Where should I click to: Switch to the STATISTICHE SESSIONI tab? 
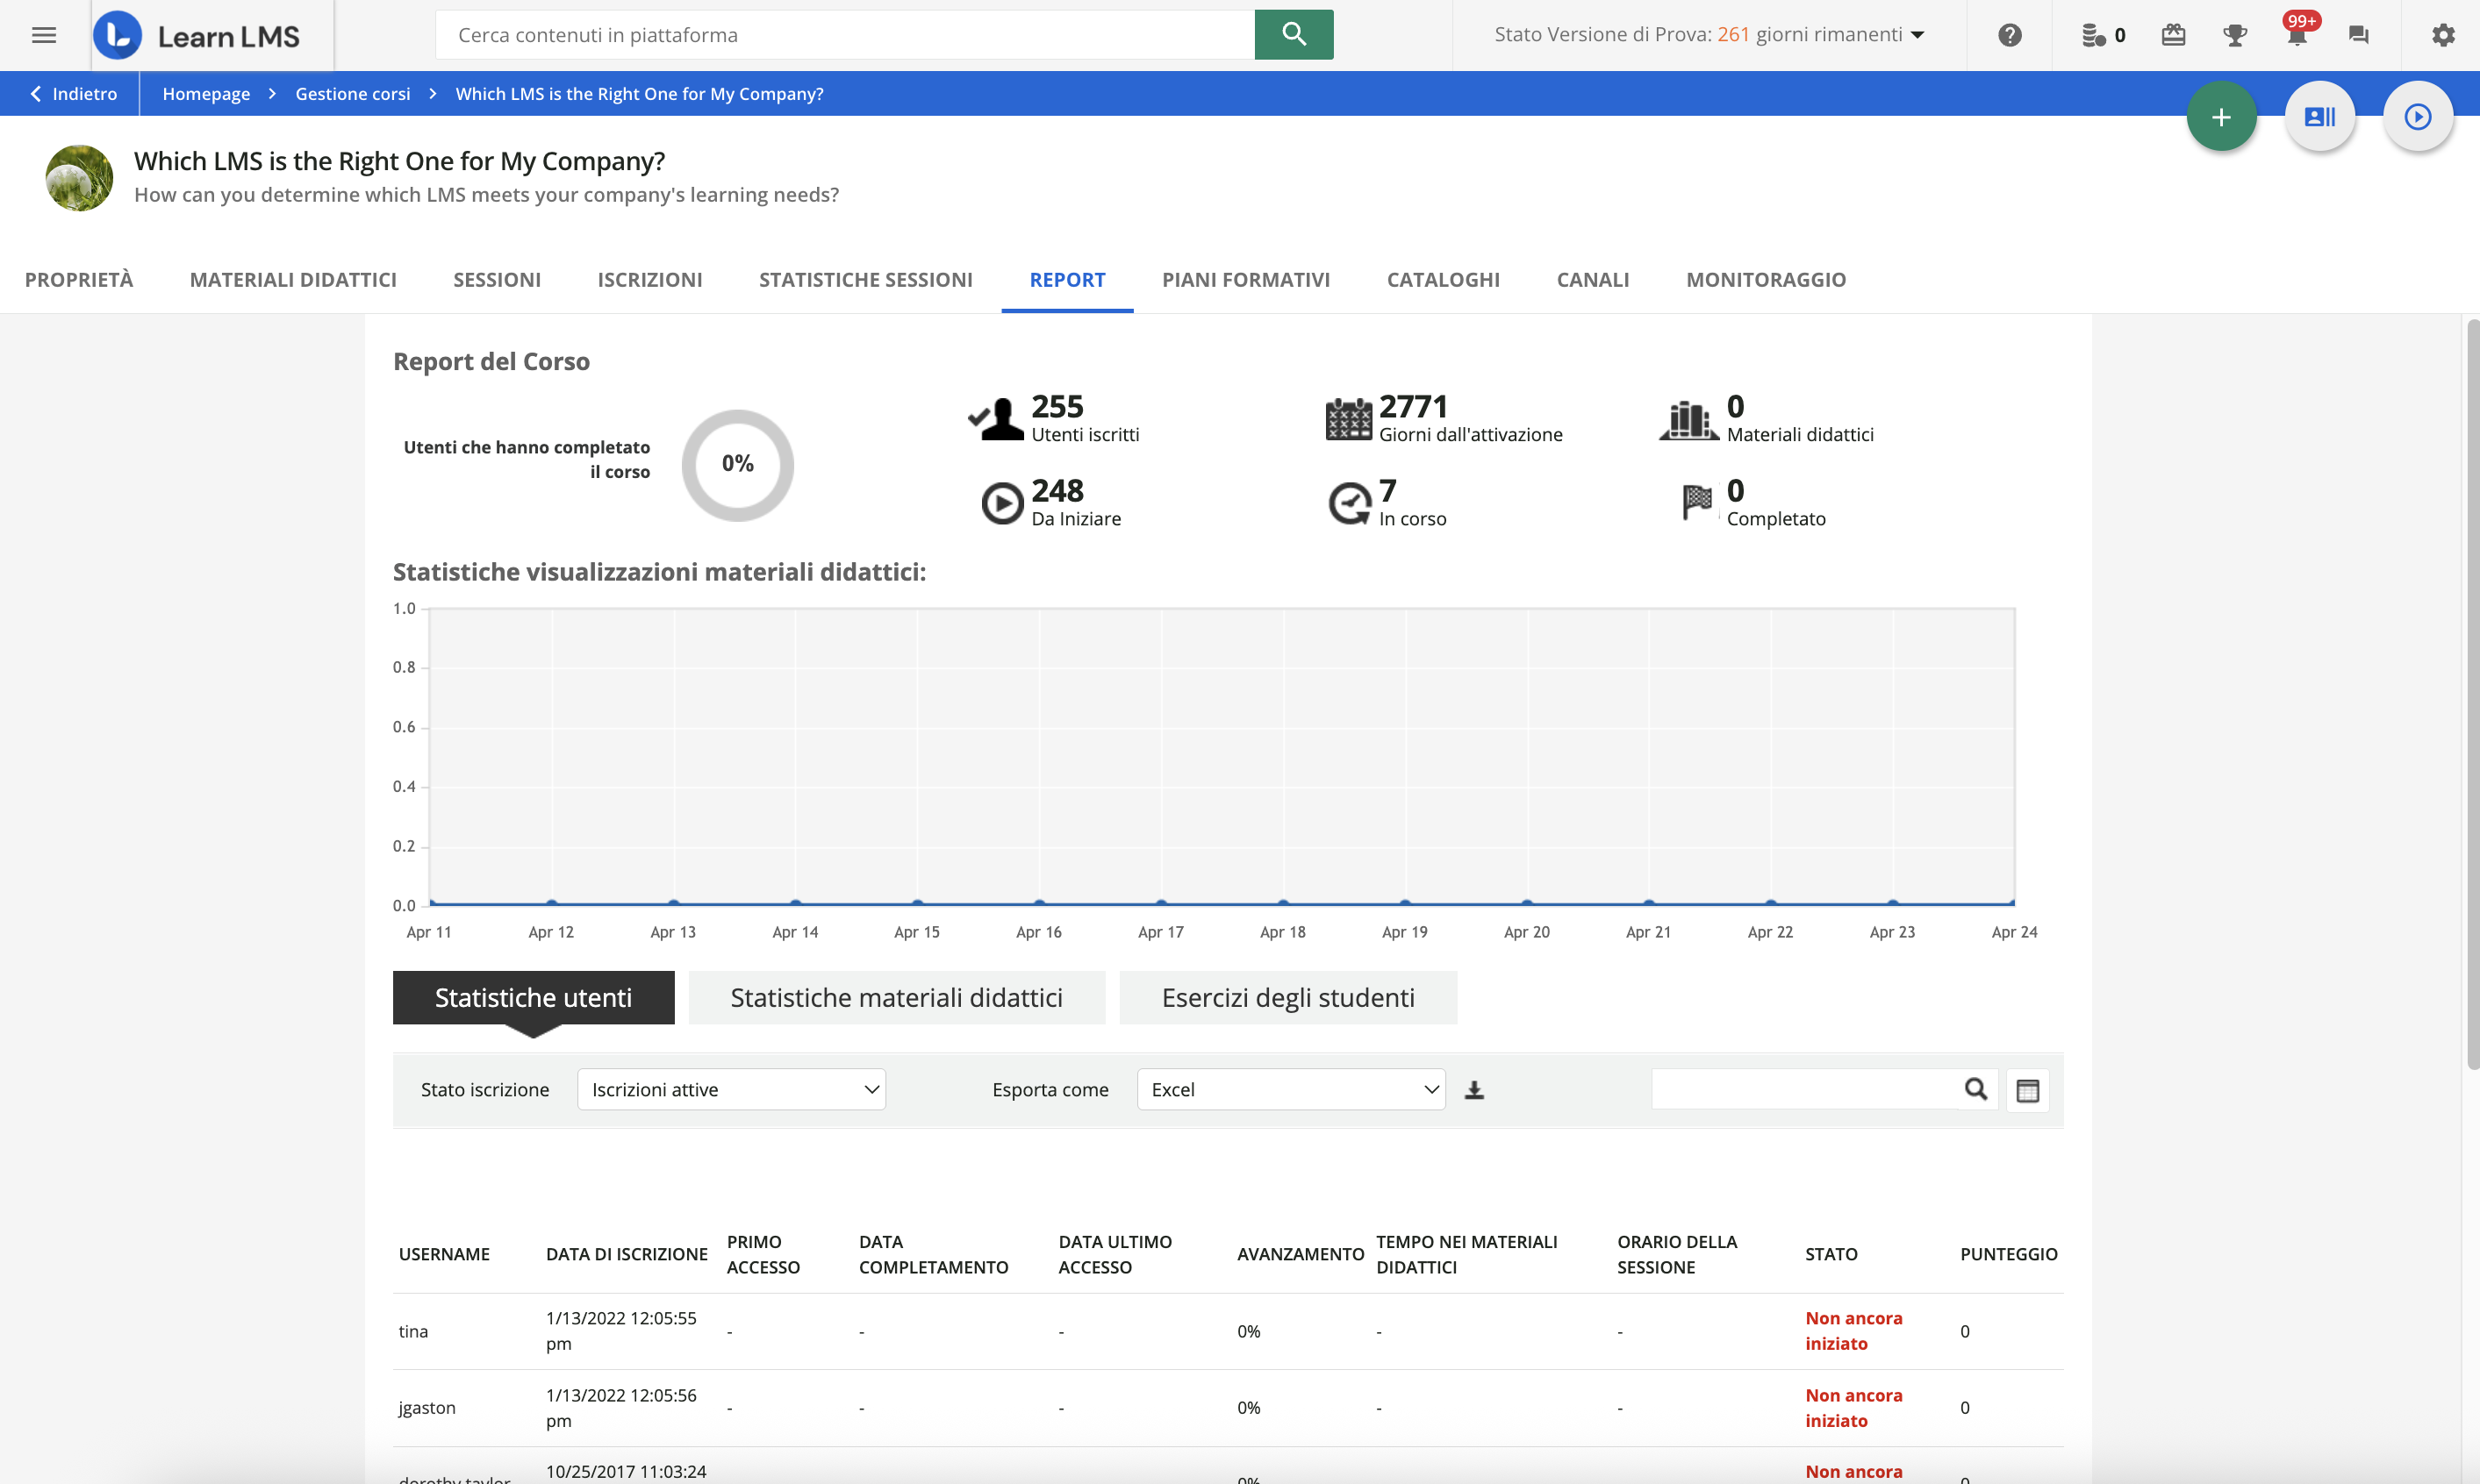tap(865, 280)
